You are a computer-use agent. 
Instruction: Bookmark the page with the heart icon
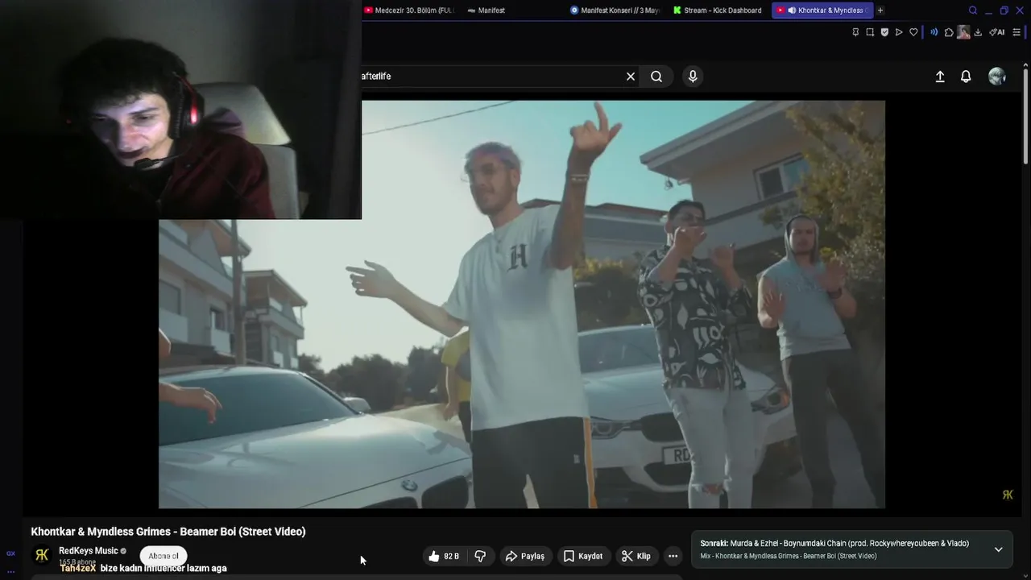coord(913,32)
